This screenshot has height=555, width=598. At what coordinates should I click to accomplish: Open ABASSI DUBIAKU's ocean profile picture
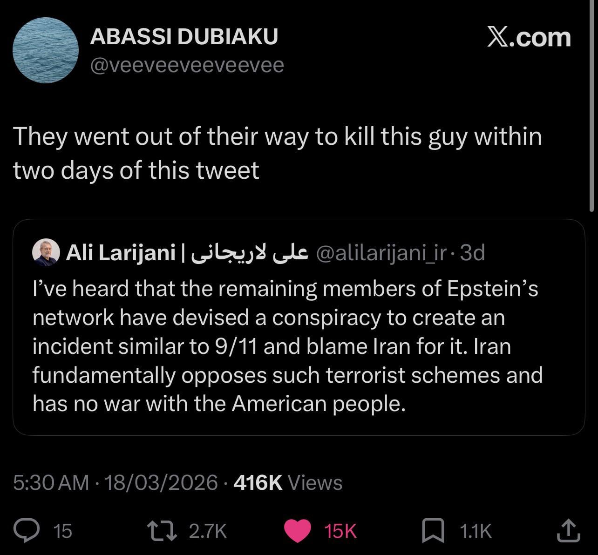point(46,50)
